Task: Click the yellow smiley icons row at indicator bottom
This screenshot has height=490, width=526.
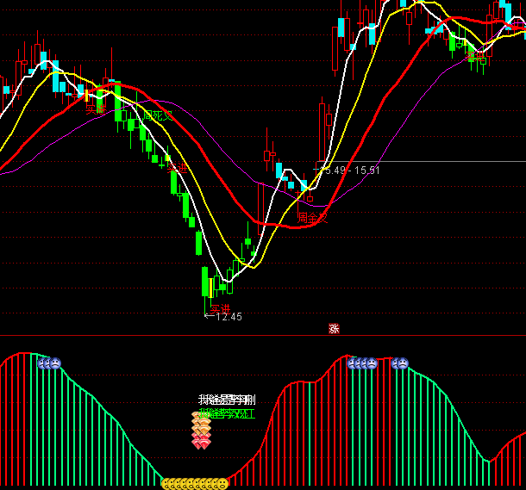Action: click(195, 484)
